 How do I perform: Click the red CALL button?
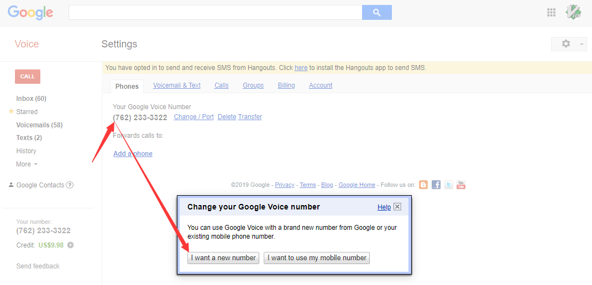28,77
